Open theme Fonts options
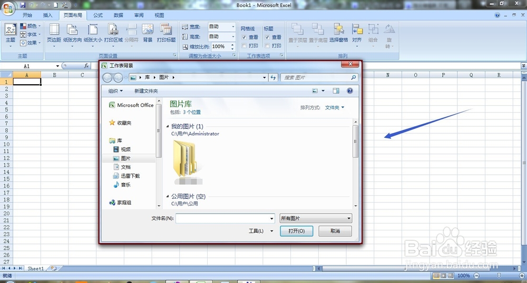527x283 pixels. click(30, 34)
